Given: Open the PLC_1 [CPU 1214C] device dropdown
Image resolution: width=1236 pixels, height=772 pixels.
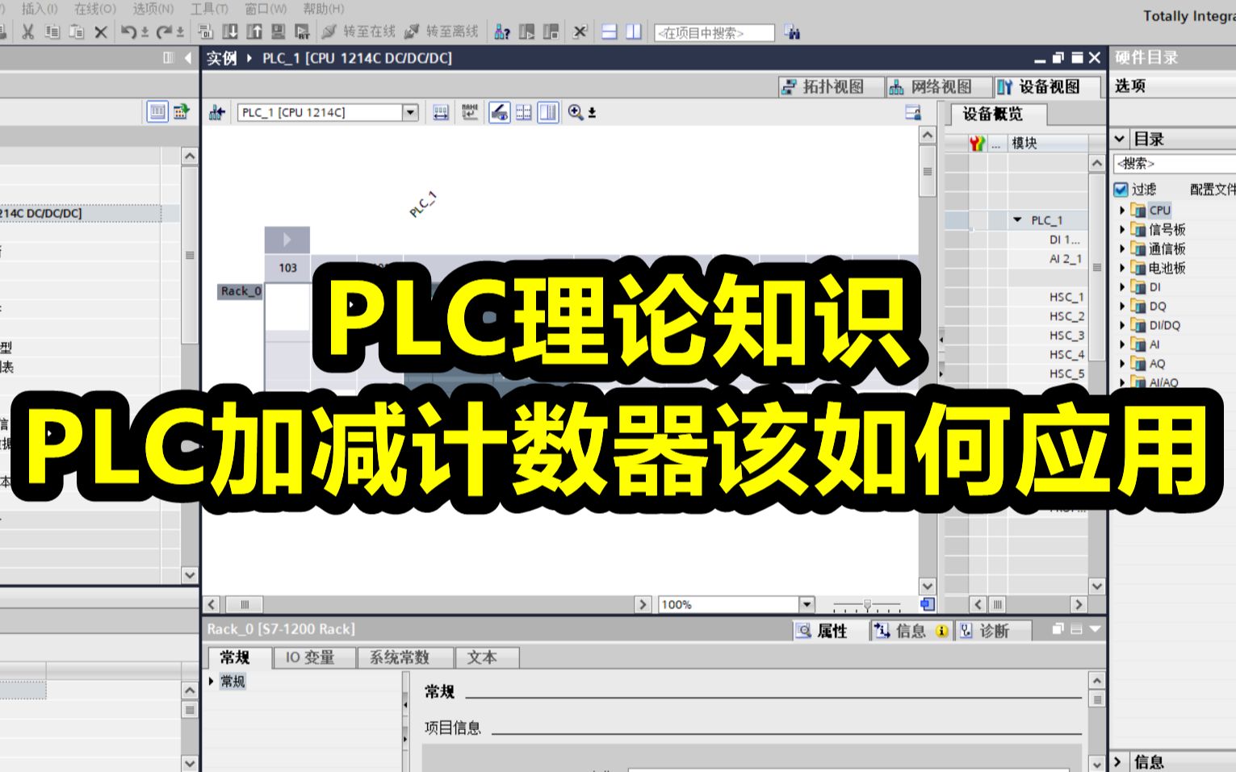Looking at the screenshot, I should pos(410,112).
